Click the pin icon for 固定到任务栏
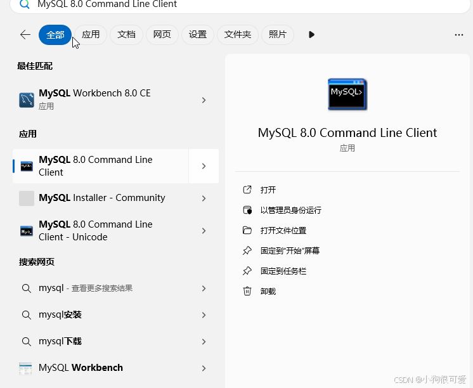This screenshot has width=473, height=388. 247,271
